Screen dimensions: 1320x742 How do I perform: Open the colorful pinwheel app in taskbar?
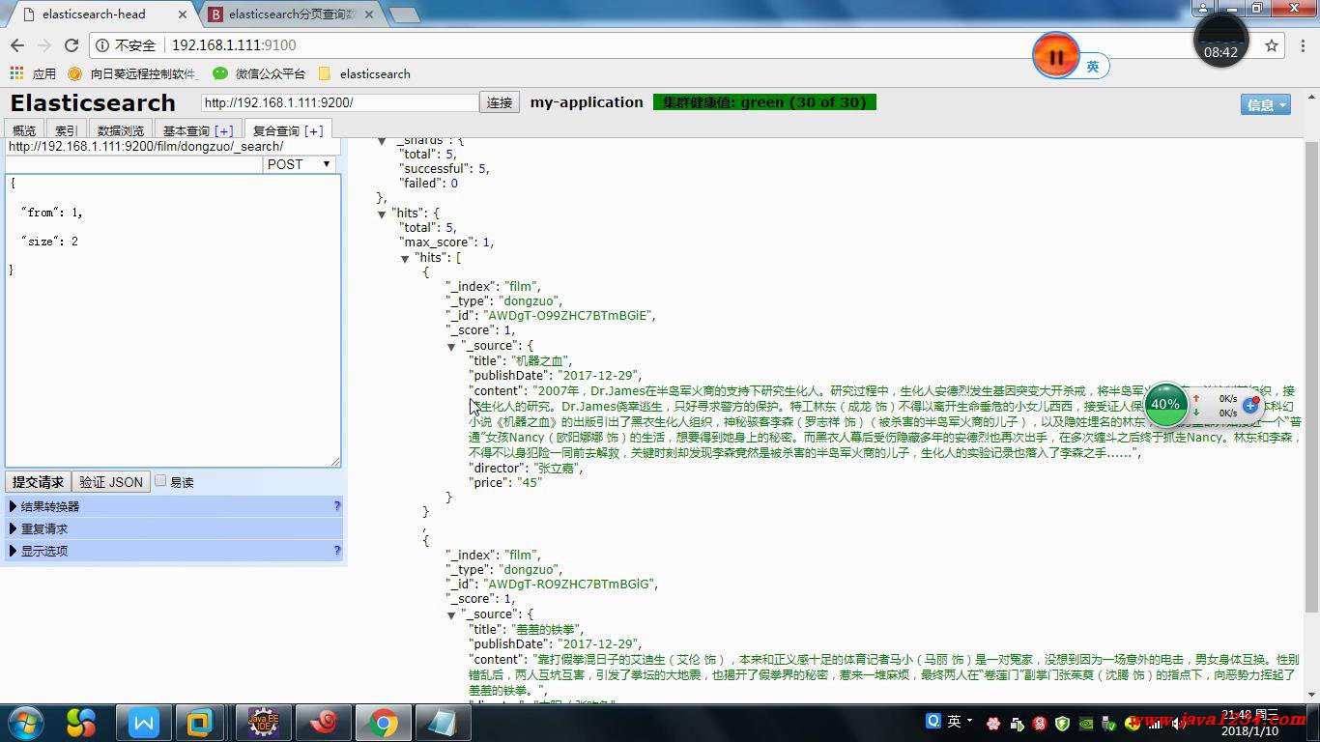82,723
